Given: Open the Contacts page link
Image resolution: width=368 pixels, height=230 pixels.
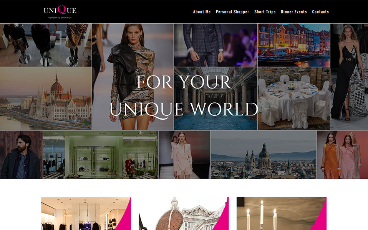Looking at the screenshot, I should (320, 12).
